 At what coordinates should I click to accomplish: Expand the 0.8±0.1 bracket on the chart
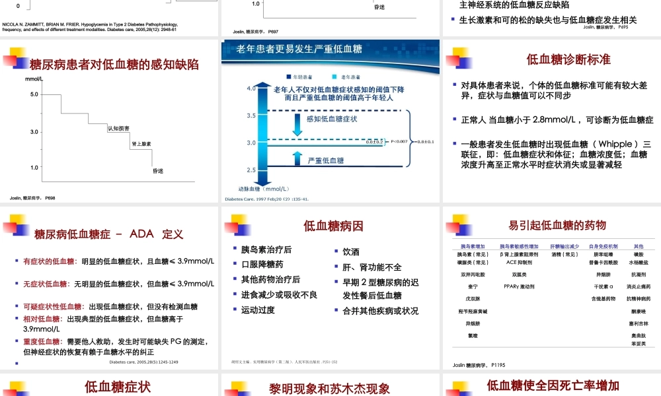tap(425, 142)
